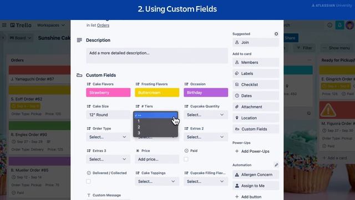Click the description text area
The width and height of the screenshot is (355, 200).
(157, 56)
